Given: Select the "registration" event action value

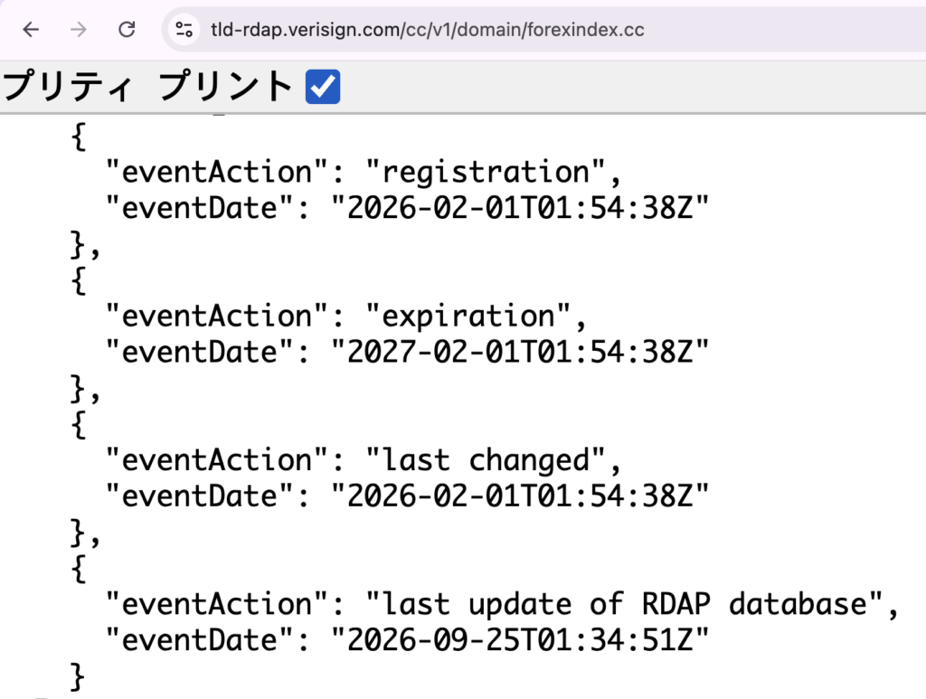Looking at the screenshot, I should coord(486,172).
